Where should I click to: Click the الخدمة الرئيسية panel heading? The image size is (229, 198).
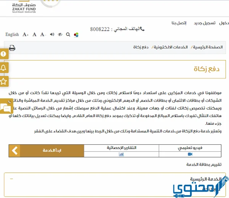tap(205, 179)
